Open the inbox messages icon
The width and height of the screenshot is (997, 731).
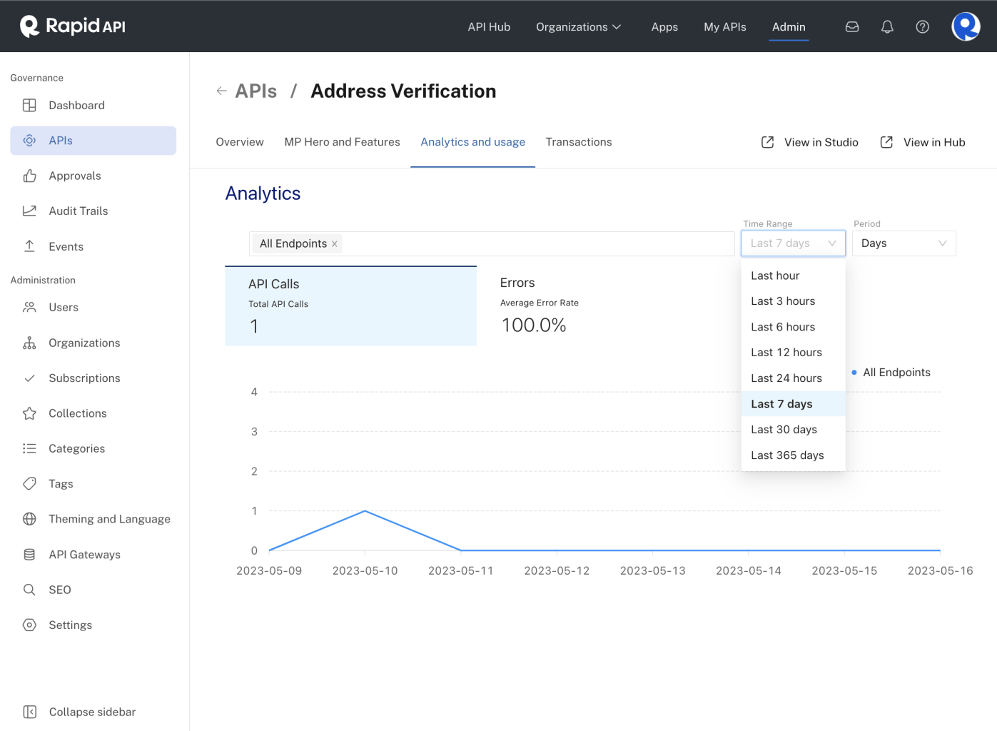pyautogui.click(x=851, y=27)
